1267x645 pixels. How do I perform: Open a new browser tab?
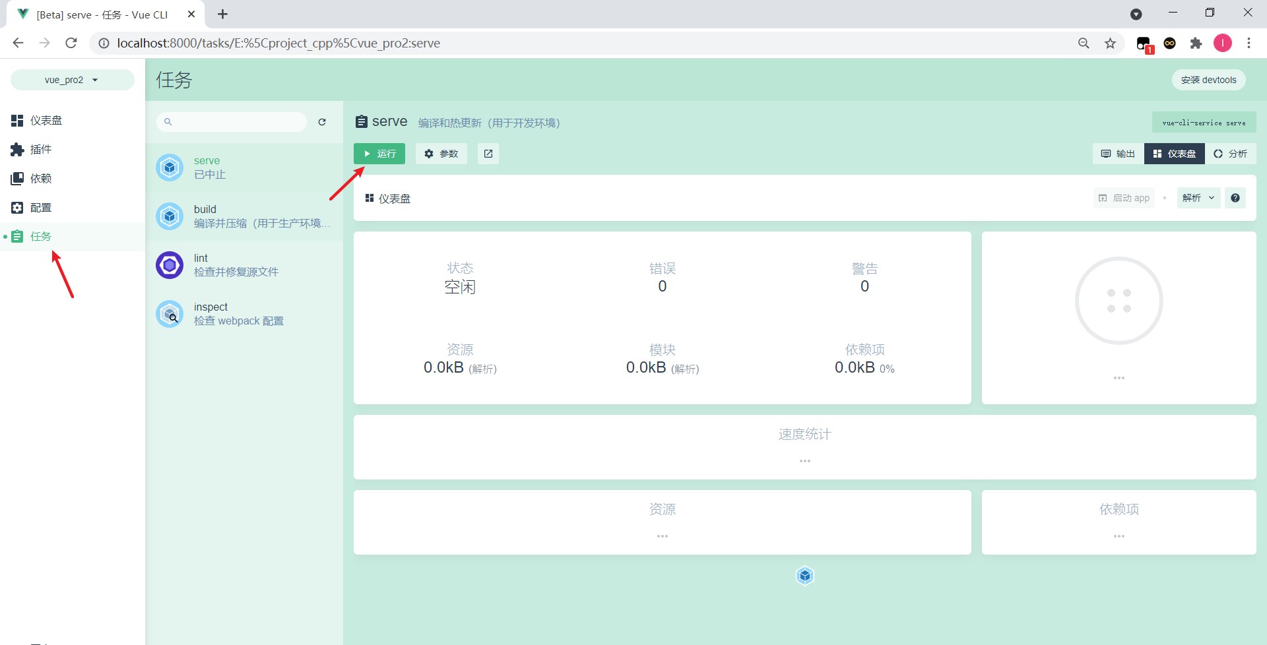(x=222, y=14)
